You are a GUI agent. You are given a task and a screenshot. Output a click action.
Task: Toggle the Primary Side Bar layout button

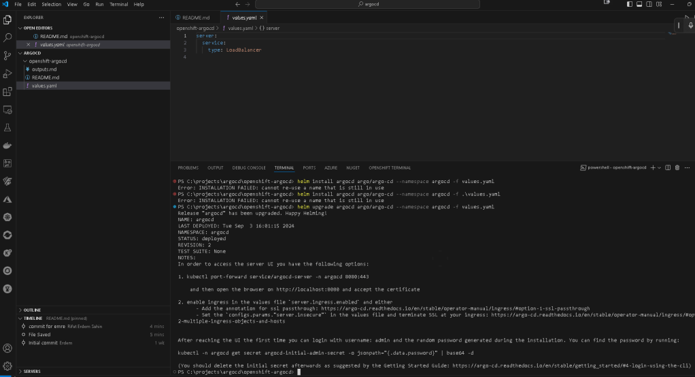pos(630,4)
